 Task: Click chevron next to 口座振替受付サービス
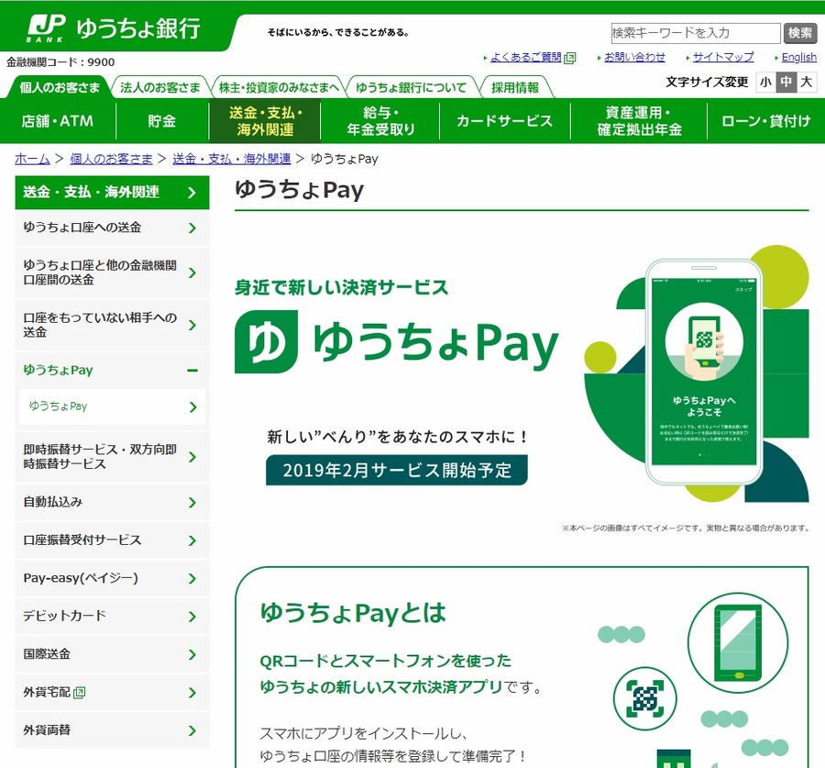click(x=192, y=541)
